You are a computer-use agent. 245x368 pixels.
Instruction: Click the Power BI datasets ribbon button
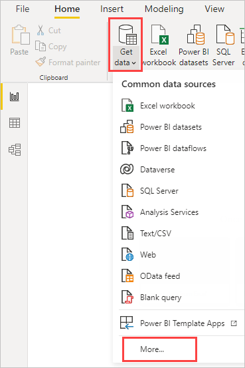pos(194,45)
